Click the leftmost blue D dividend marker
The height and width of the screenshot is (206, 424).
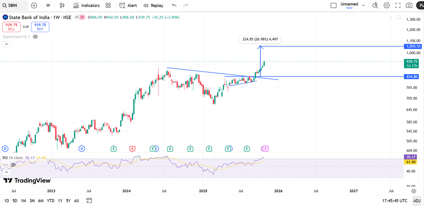(x=5, y=149)
